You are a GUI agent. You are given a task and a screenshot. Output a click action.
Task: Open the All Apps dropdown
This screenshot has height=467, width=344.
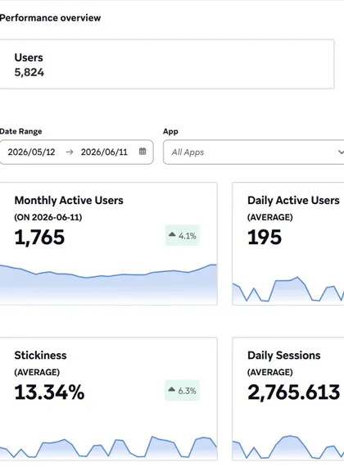253,152
